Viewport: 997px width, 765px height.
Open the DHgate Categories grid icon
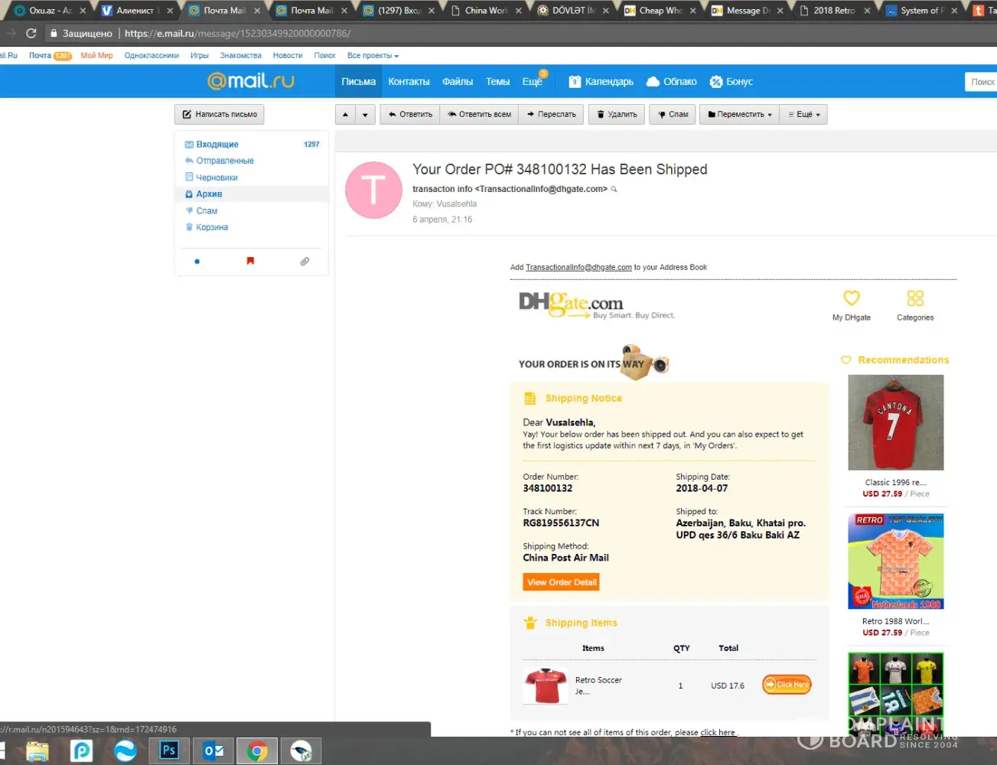[914, 298]
